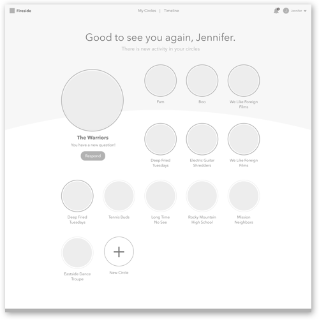Image resolution: width=319 pixels, height=320 pixels.
Task: Click the Tennis Buds label
Action: click(x=119, y=217)
